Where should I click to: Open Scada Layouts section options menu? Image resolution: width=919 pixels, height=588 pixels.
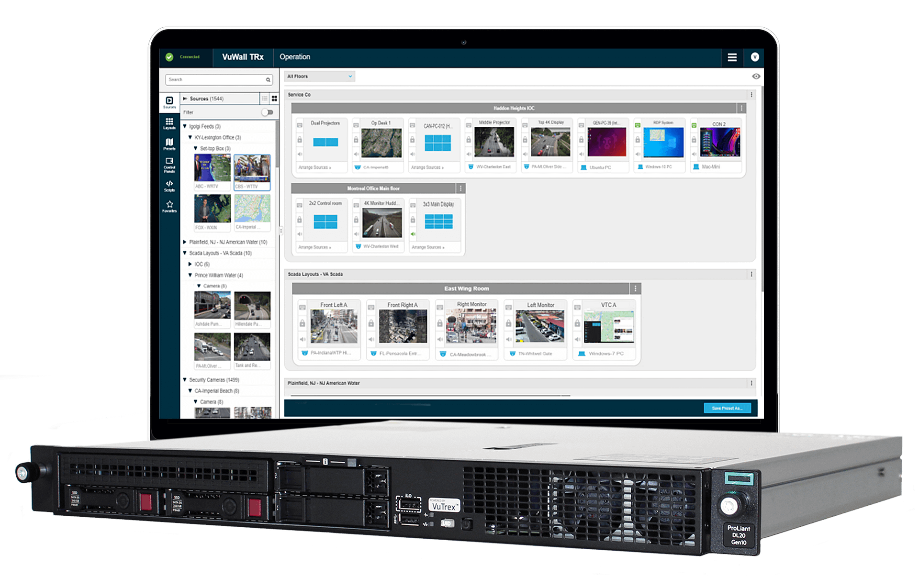click(751, 274)
